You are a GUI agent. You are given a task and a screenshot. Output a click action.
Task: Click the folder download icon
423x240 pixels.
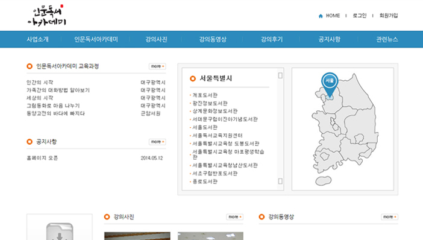[60, 232]
